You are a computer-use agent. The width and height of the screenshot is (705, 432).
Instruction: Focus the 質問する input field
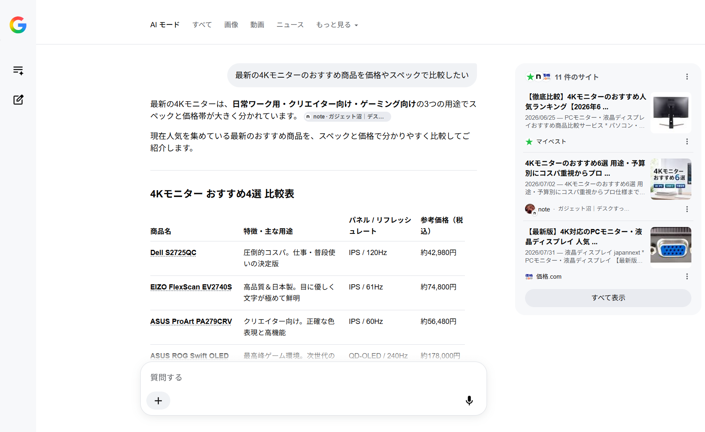coord(313,378)
